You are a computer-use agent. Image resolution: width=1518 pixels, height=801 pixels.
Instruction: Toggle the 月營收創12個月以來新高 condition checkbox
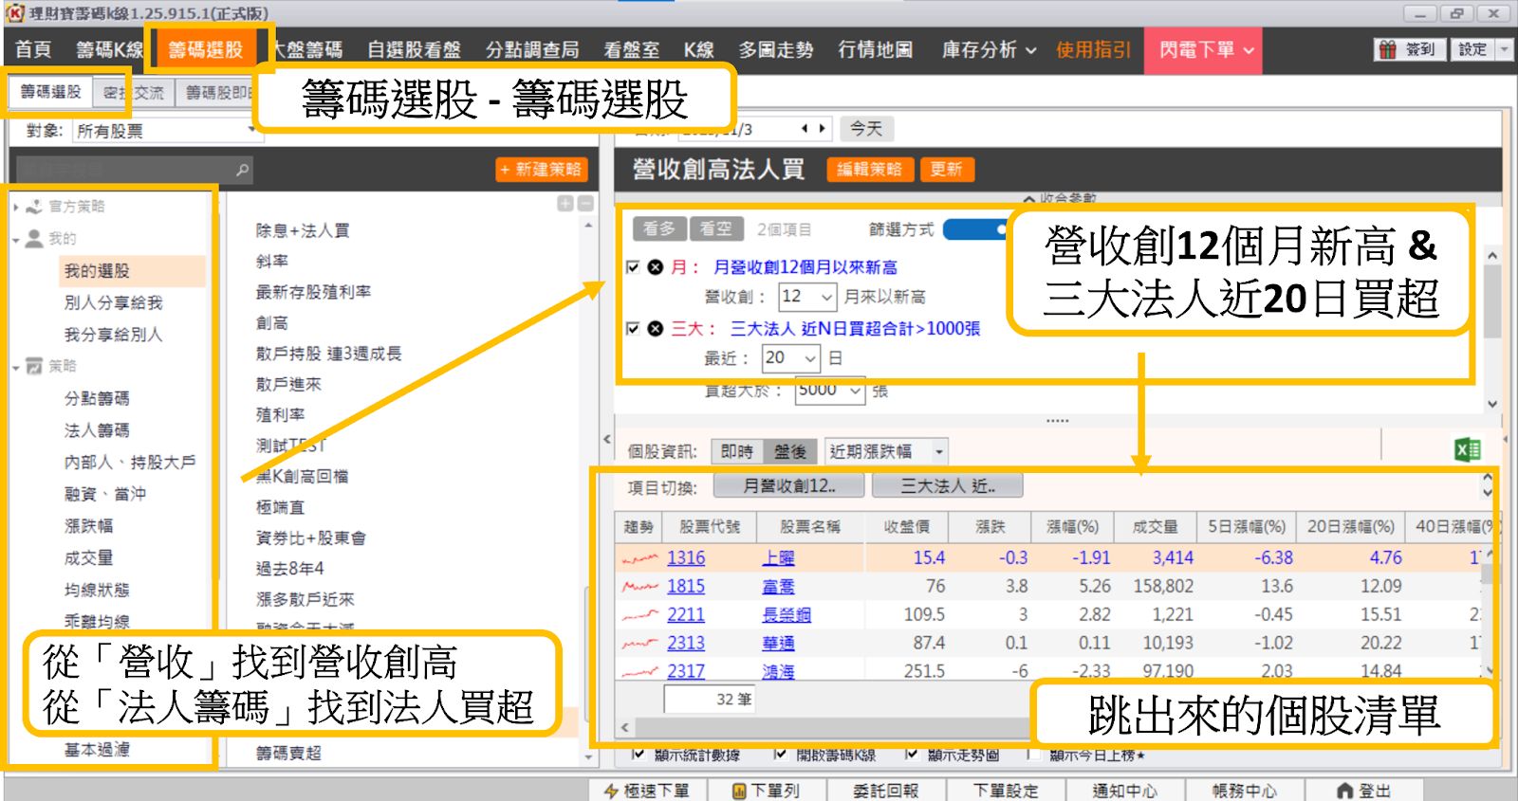(633, 267)
